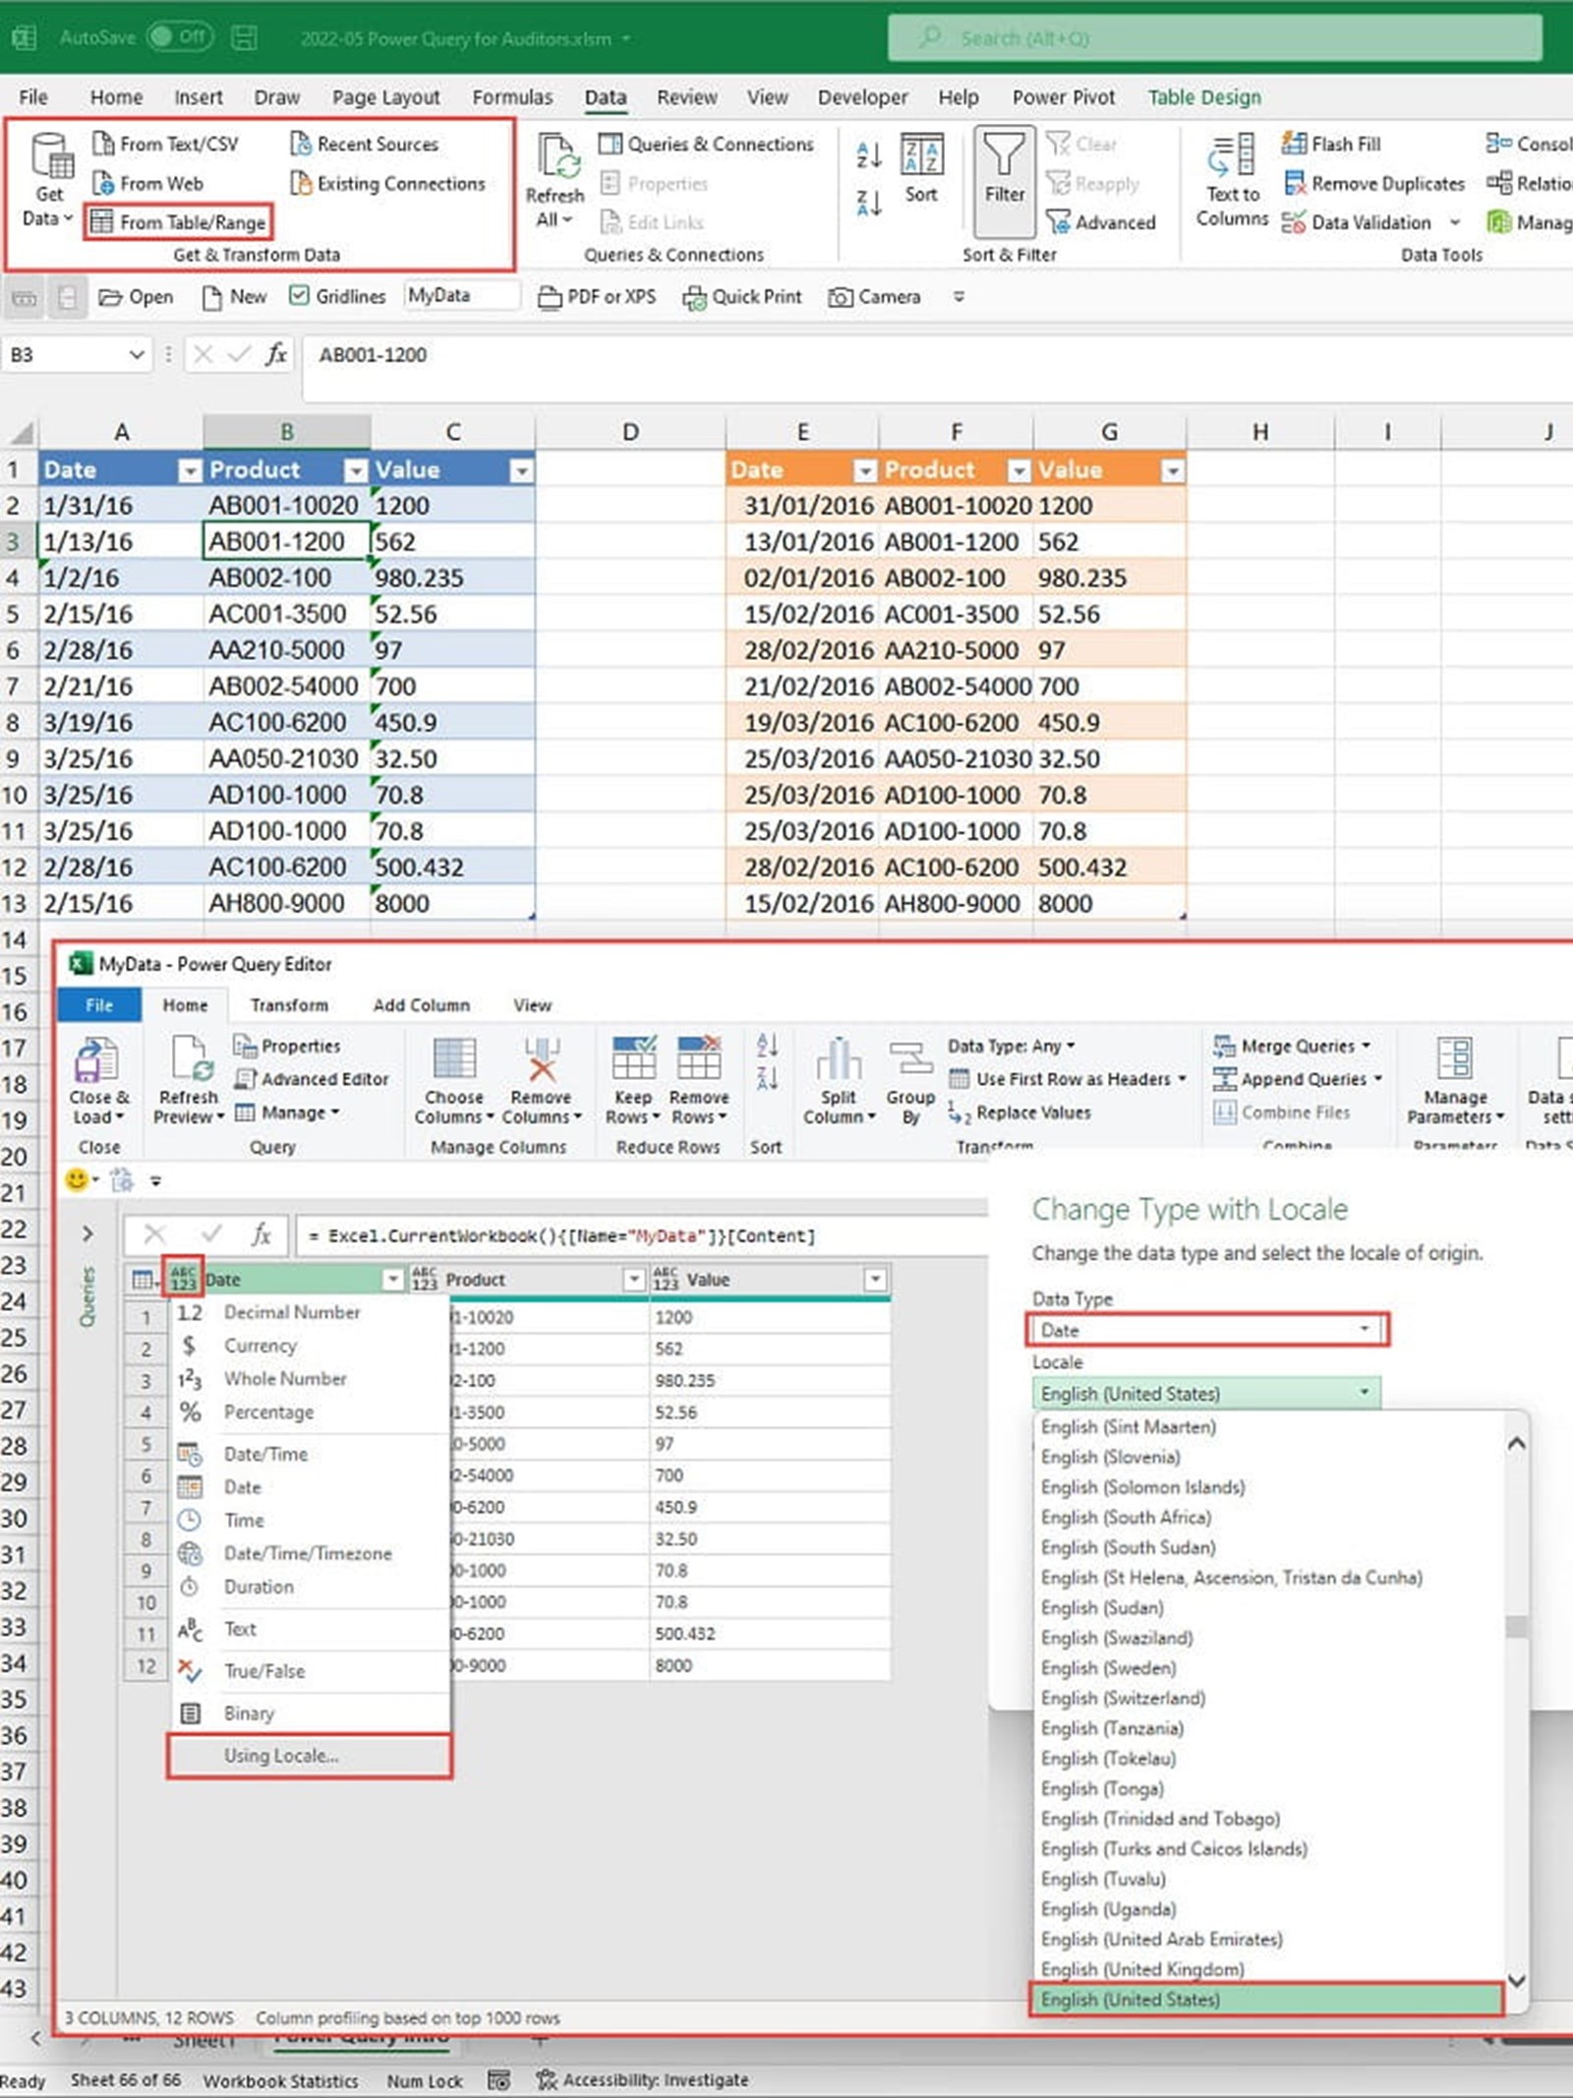The width and height of the screenshot is (1573, 2098).
Task: Choose Using Locale... from type menu
Action: [x=281, y=1756]
